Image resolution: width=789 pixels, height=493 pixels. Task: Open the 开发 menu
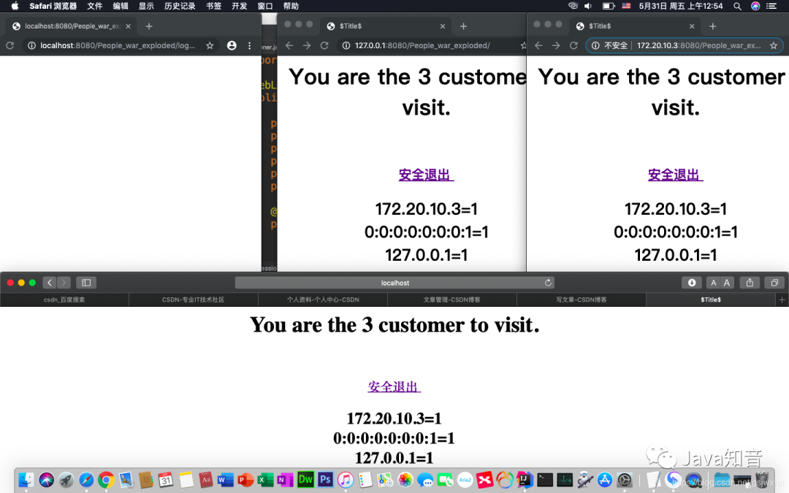[240, 6]
